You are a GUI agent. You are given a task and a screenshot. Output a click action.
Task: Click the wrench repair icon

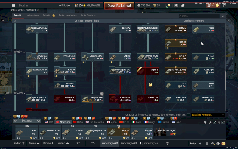click(211, 122)
